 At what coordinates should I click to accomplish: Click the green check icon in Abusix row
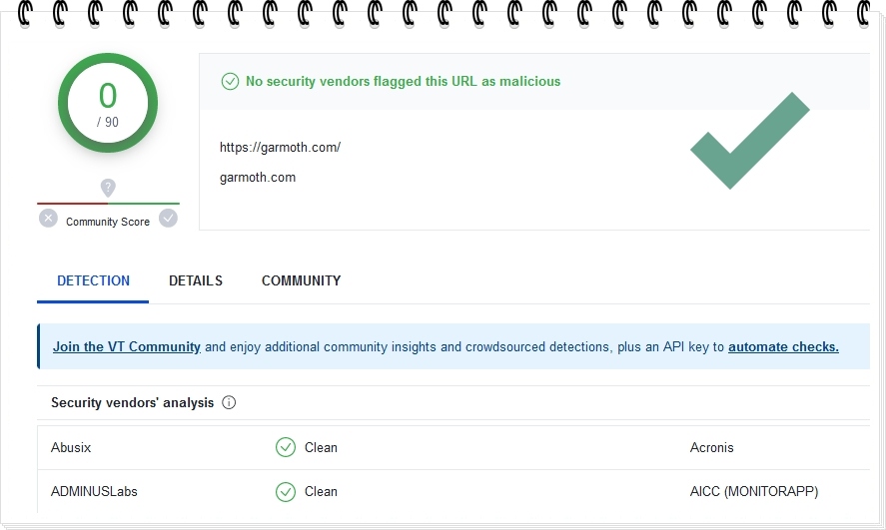coord(286,447)
